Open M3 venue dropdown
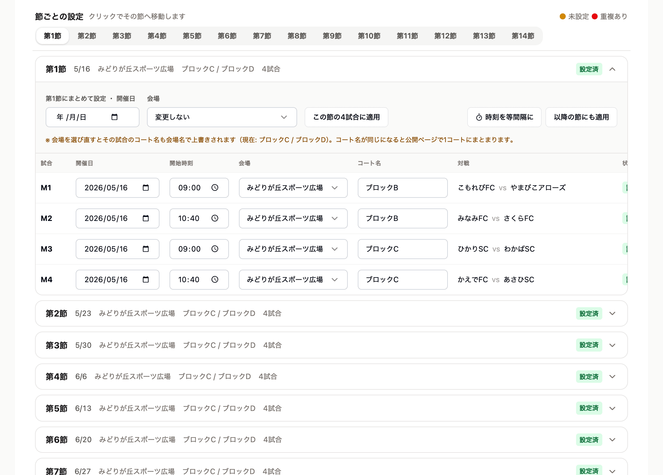Viewport: 663px width, 475px height. coord(293,249)
